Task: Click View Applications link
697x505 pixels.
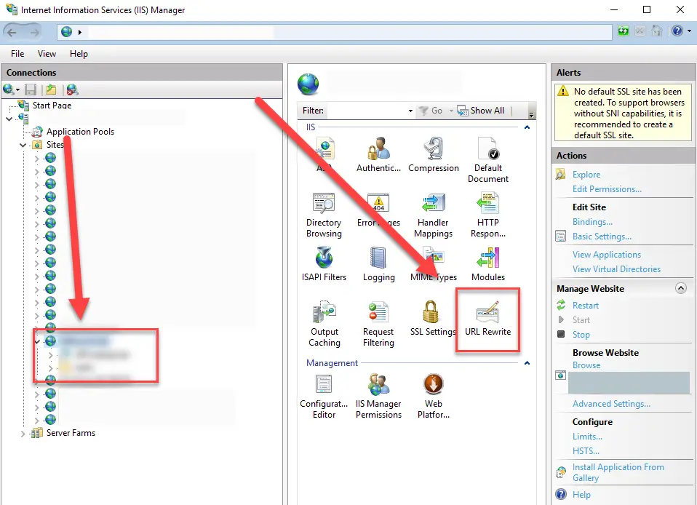Action: pos(607,255)
